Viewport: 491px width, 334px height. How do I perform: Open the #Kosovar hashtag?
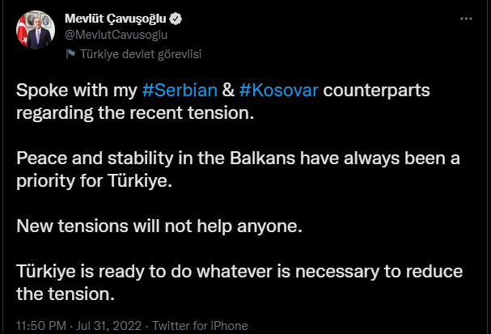pyautogui.click(x=279, y=90)
